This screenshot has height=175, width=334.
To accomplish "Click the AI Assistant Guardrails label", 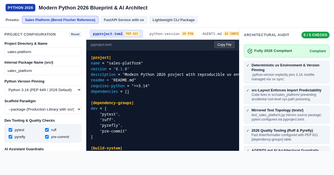I will [x=24, y=149].
